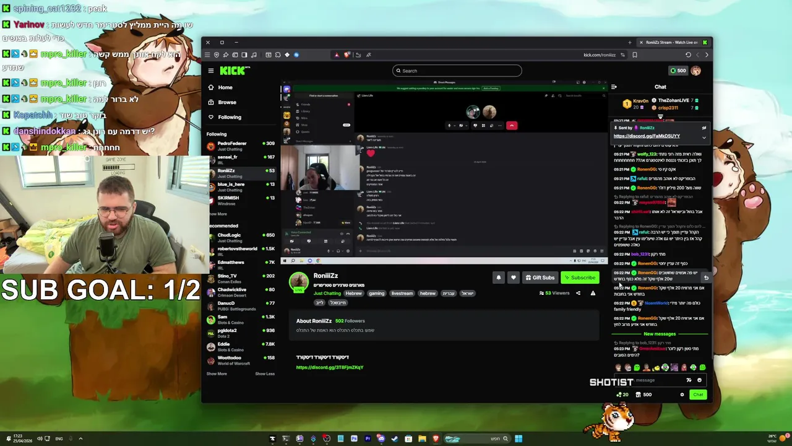Open the chat quick-emotes lightning icon

[x=689, y=380]
